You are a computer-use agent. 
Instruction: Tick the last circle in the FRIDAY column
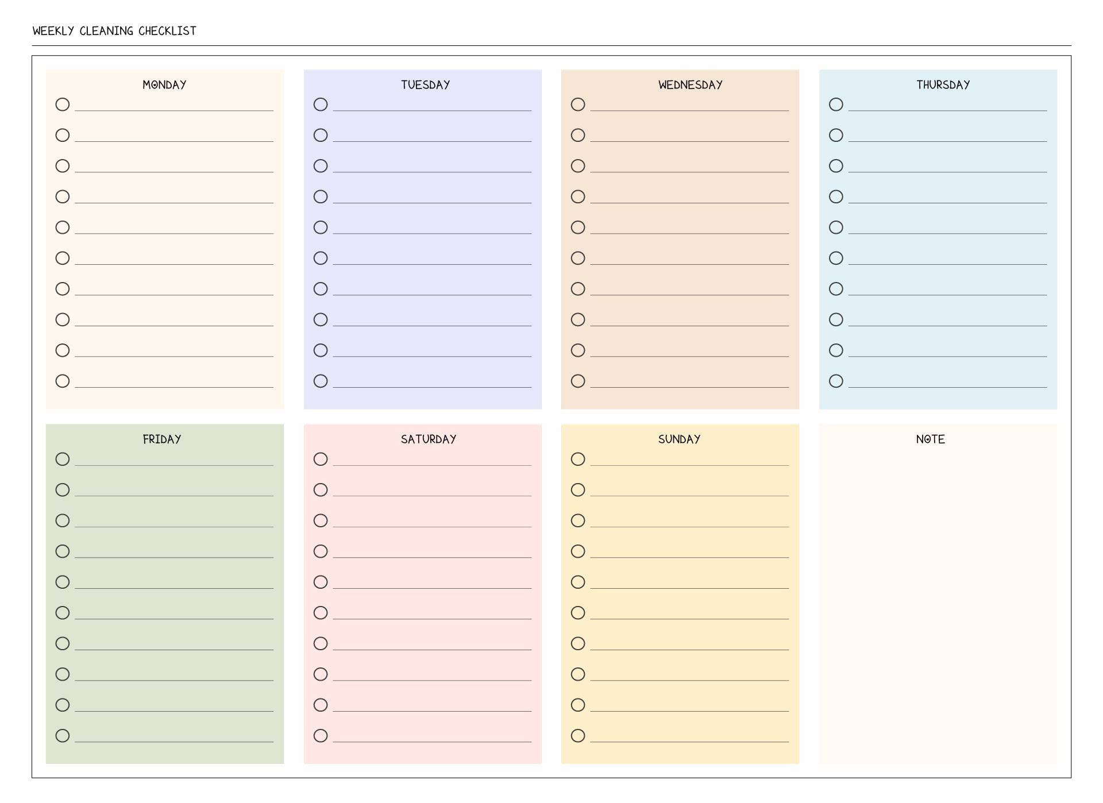click(63, 736)
